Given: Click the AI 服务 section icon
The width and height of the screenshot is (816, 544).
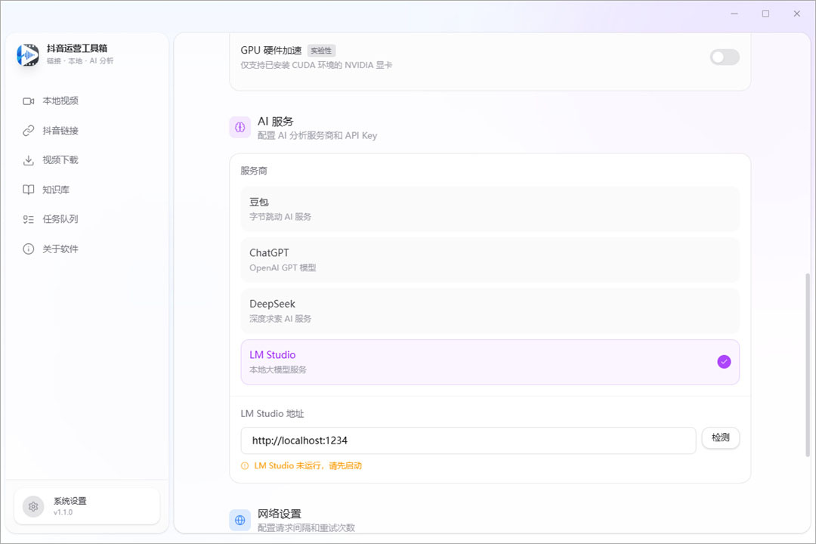Looking at the screenshot, I should tap(240, 127).
